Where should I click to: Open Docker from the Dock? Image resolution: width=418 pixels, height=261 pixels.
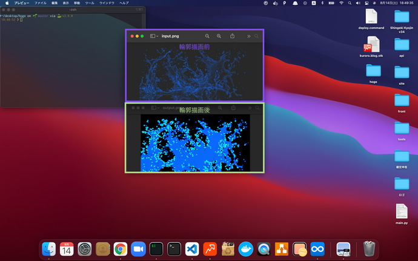pos(246,249)
